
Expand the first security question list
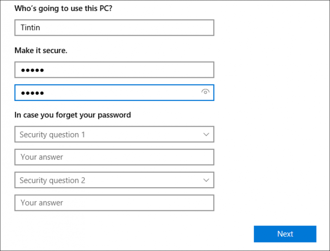point(206,134)
